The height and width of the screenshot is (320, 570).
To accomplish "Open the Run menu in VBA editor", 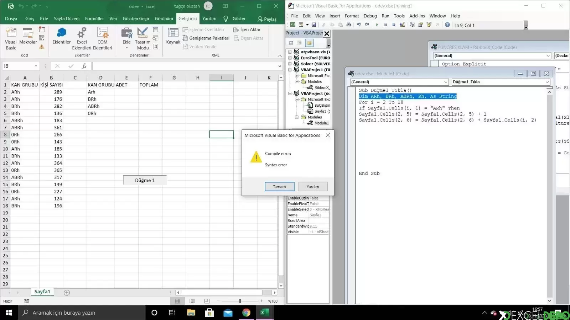I will point(385,16).
